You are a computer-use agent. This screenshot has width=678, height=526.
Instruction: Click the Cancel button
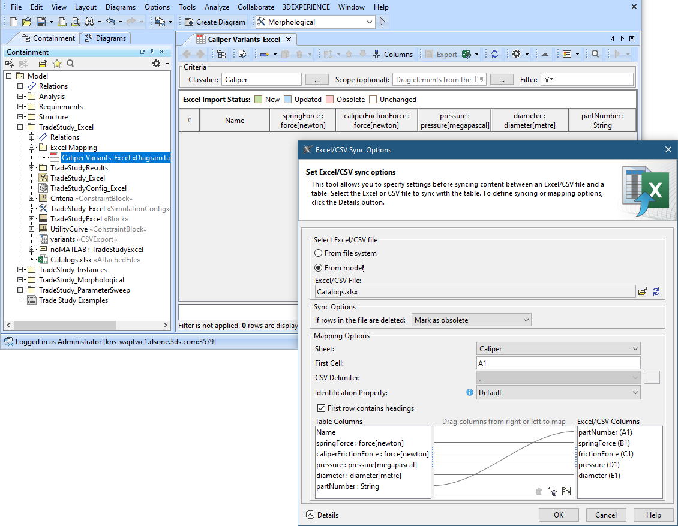605,515
